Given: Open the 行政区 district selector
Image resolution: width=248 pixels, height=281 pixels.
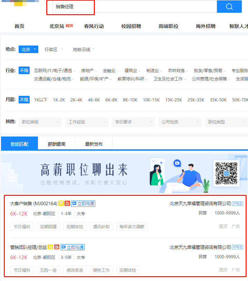Looking at the screenshot, I should 54,49.
